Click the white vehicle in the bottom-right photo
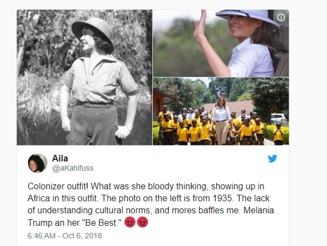Screen dimensions: 327x246 [279, 118]
